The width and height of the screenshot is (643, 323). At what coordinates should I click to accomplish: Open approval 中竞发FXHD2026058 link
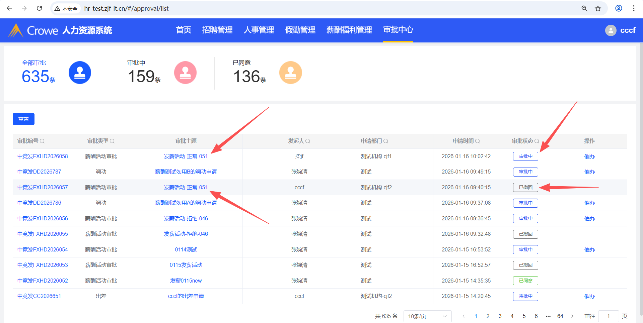[x=43, y=156]
